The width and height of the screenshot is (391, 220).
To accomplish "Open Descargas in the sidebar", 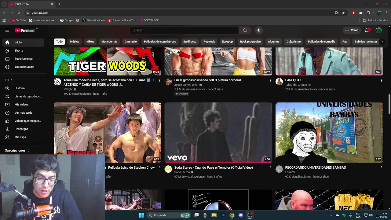I will pyautogui.click(x=23, y=129).
